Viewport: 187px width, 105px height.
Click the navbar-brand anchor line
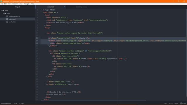point(69,38)
